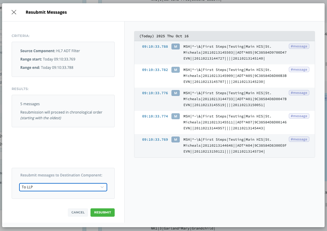The image size is (327, 231).
Task: Click #message tag on the ADT^A01 row
Action: point(299,93)
